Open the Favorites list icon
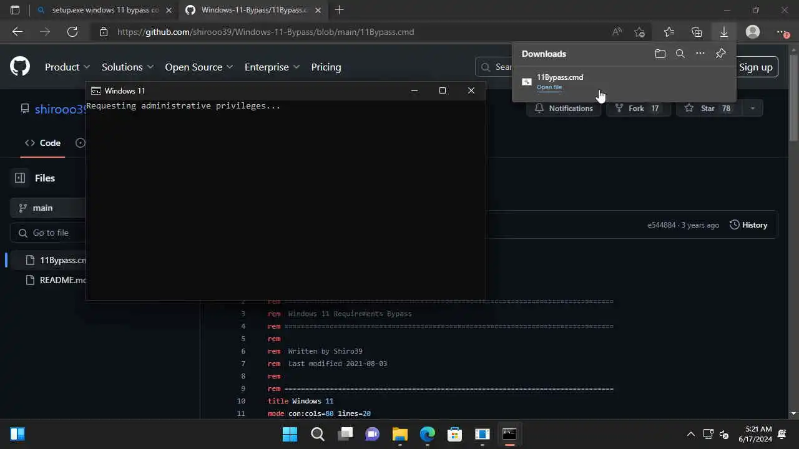This screenshot has width=799, height=449. 669,32
